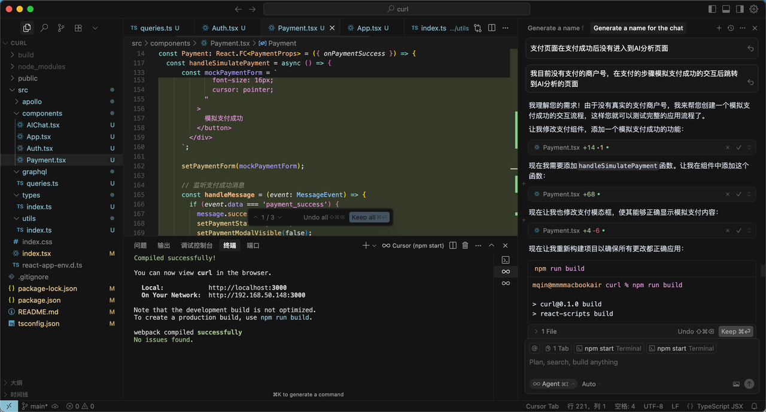Attach an image to chat input
The height and width of the screenshot is (412, 766).
coord(736,384)
